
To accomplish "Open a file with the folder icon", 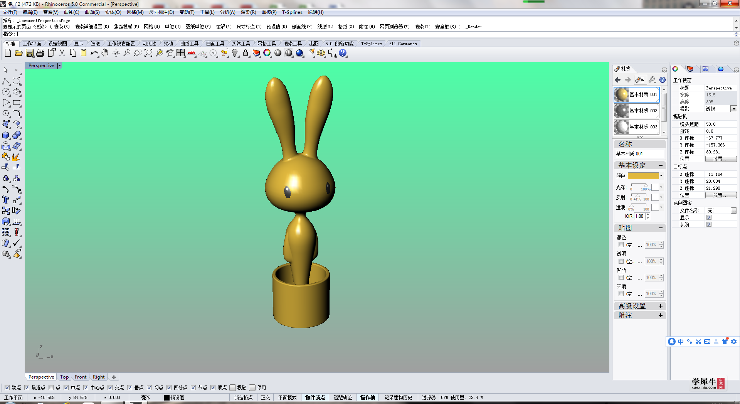I will (18, 53).
